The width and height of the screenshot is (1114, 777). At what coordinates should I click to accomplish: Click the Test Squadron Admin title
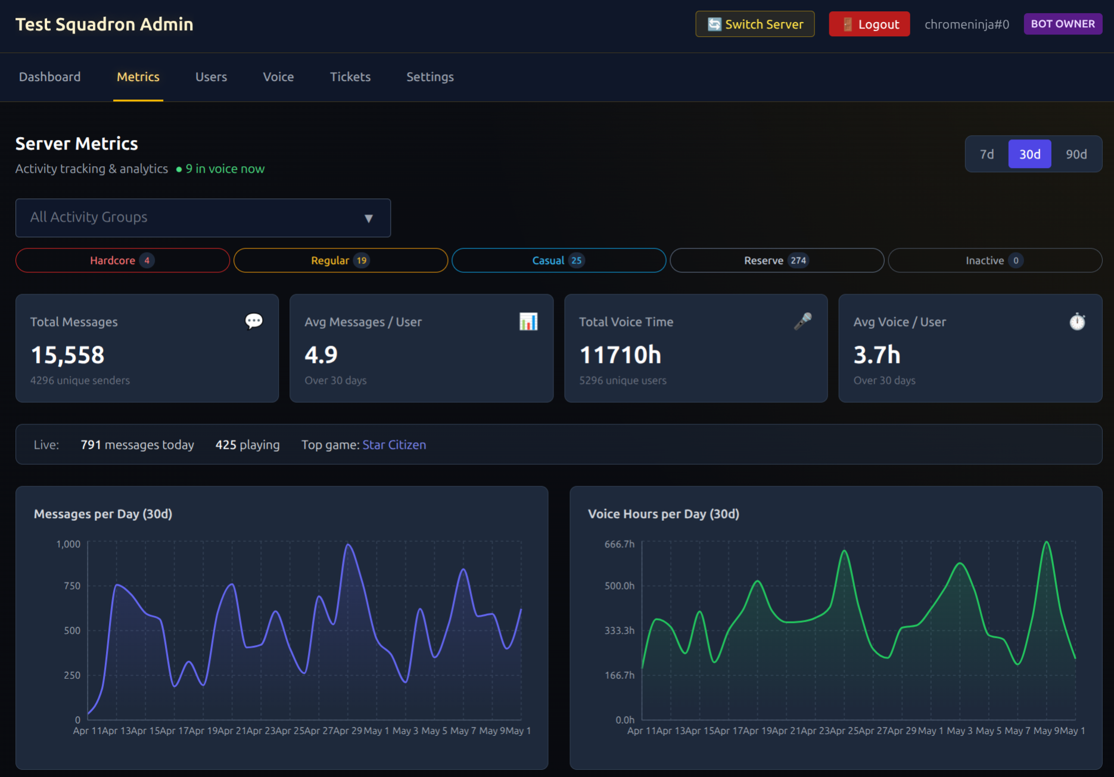pyautogui.click(x=104, y=24)
